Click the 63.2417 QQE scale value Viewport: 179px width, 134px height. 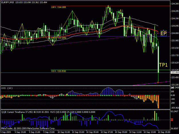pos(174,111)
